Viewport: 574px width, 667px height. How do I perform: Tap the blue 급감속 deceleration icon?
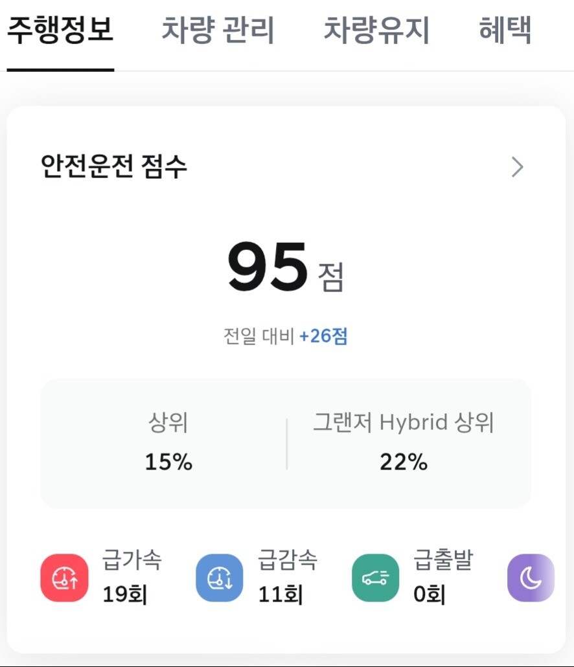[220, 578]
